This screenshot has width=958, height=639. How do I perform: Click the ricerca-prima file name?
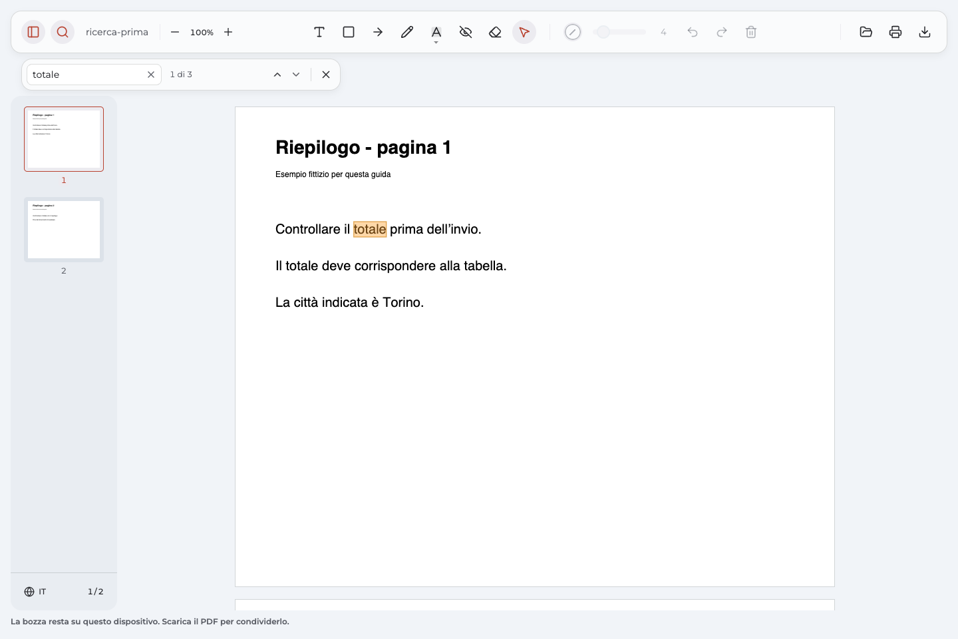tap(117, 32)
